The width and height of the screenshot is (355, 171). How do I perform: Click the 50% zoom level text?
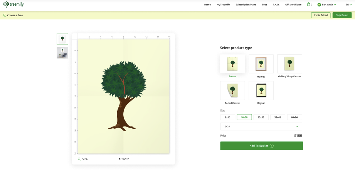(85, 159)
